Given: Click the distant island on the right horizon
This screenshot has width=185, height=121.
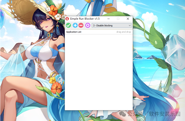Looking at the screenshot, I should (x=152, y=57).
